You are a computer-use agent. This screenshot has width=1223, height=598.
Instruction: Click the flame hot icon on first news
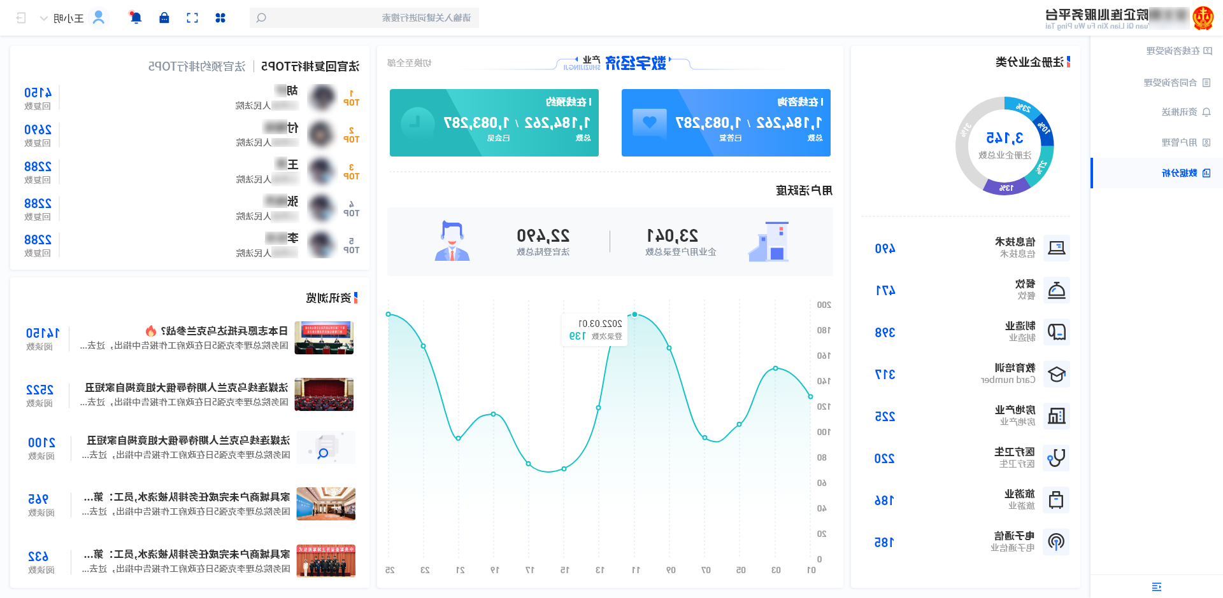(151, 331)
